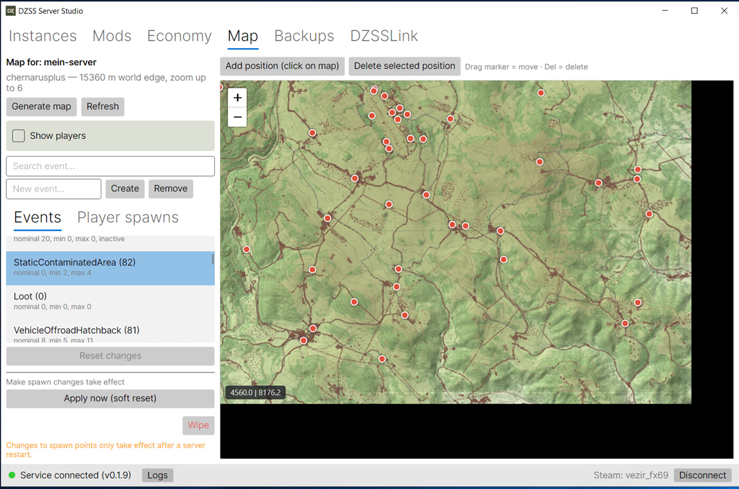
Task: Focus the New event input field
Action: (54, 189)
